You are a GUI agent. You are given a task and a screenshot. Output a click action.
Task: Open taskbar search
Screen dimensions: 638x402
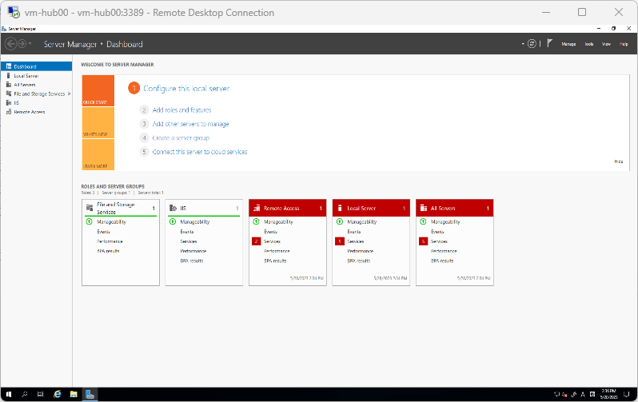point(25,394)
